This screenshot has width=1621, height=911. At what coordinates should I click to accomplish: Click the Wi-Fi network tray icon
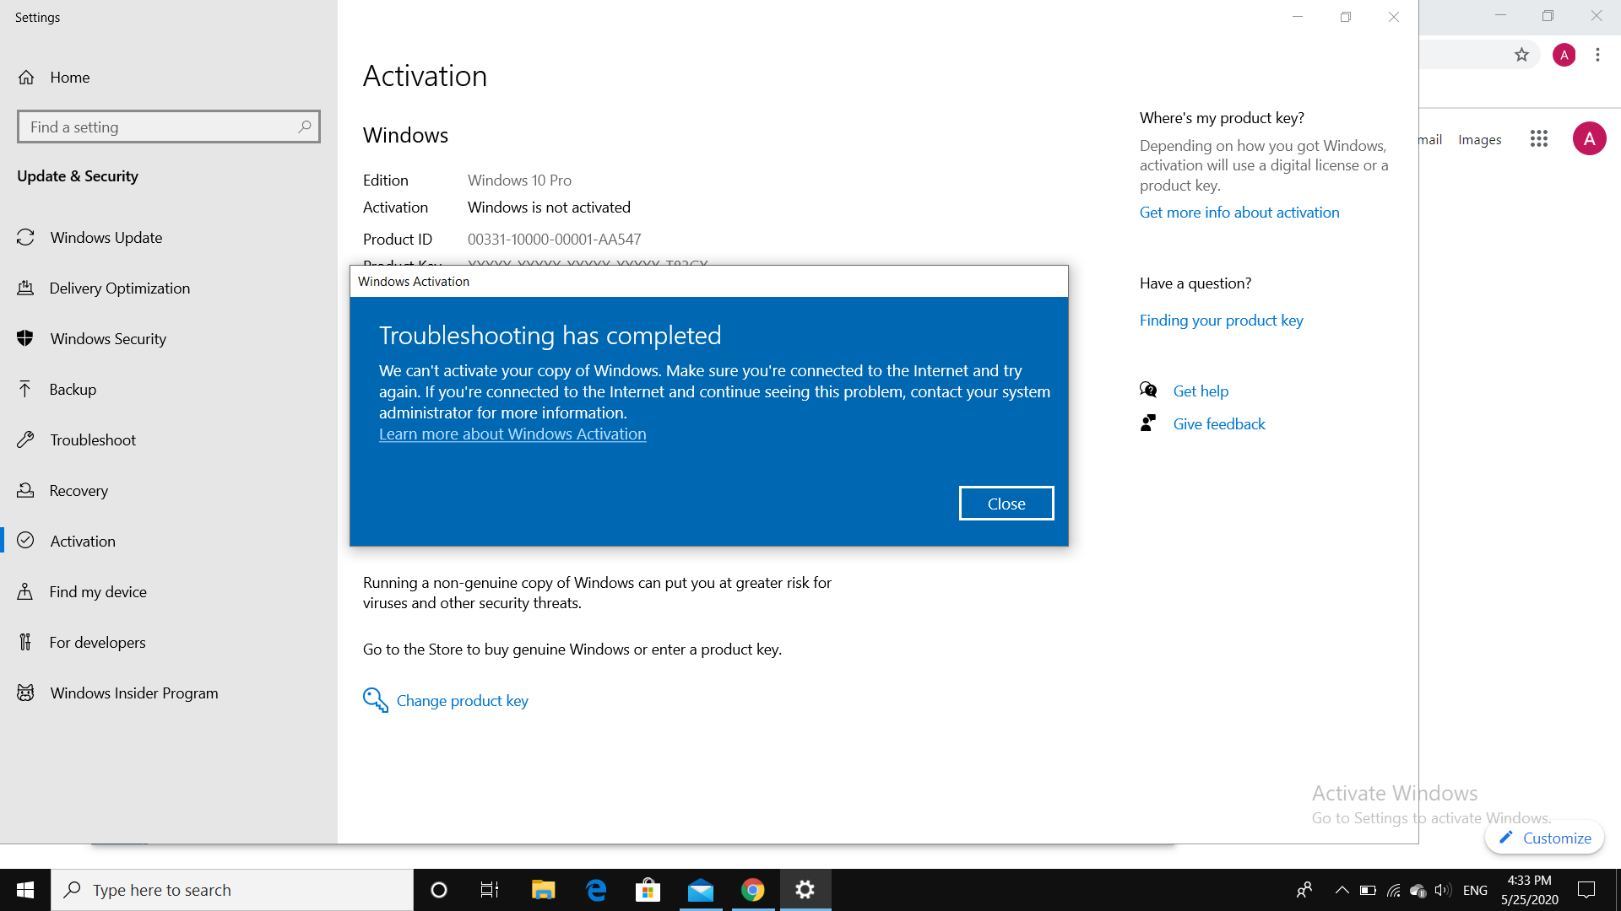click(1393, 890)
